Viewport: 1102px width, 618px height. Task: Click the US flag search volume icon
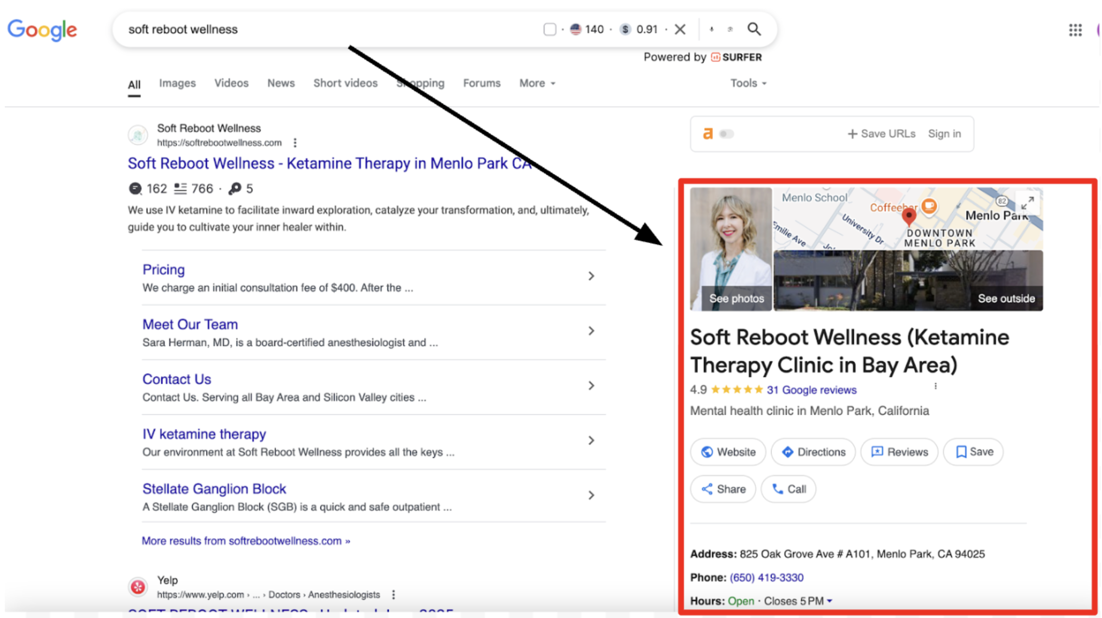575,29
